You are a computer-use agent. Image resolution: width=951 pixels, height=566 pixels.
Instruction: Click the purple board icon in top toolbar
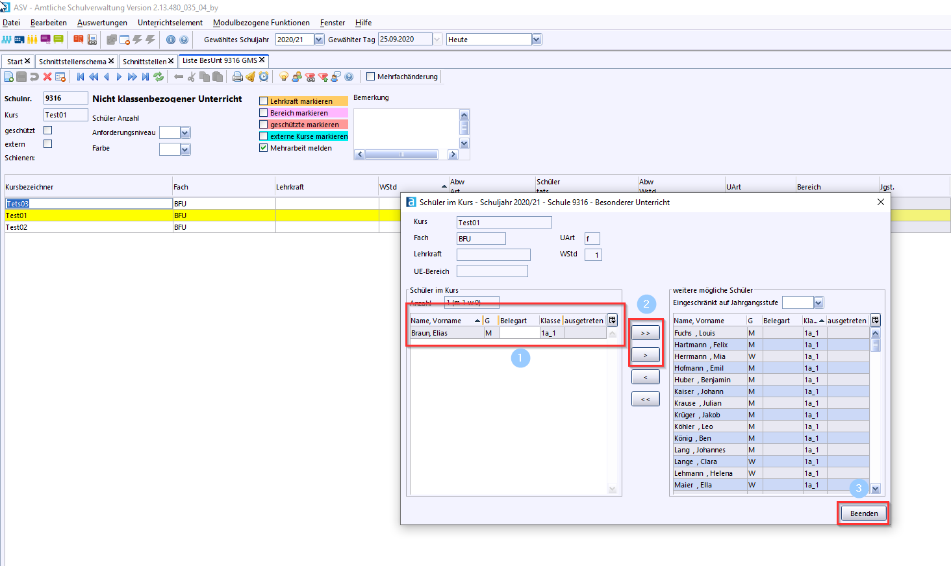[x=45, y=40]
